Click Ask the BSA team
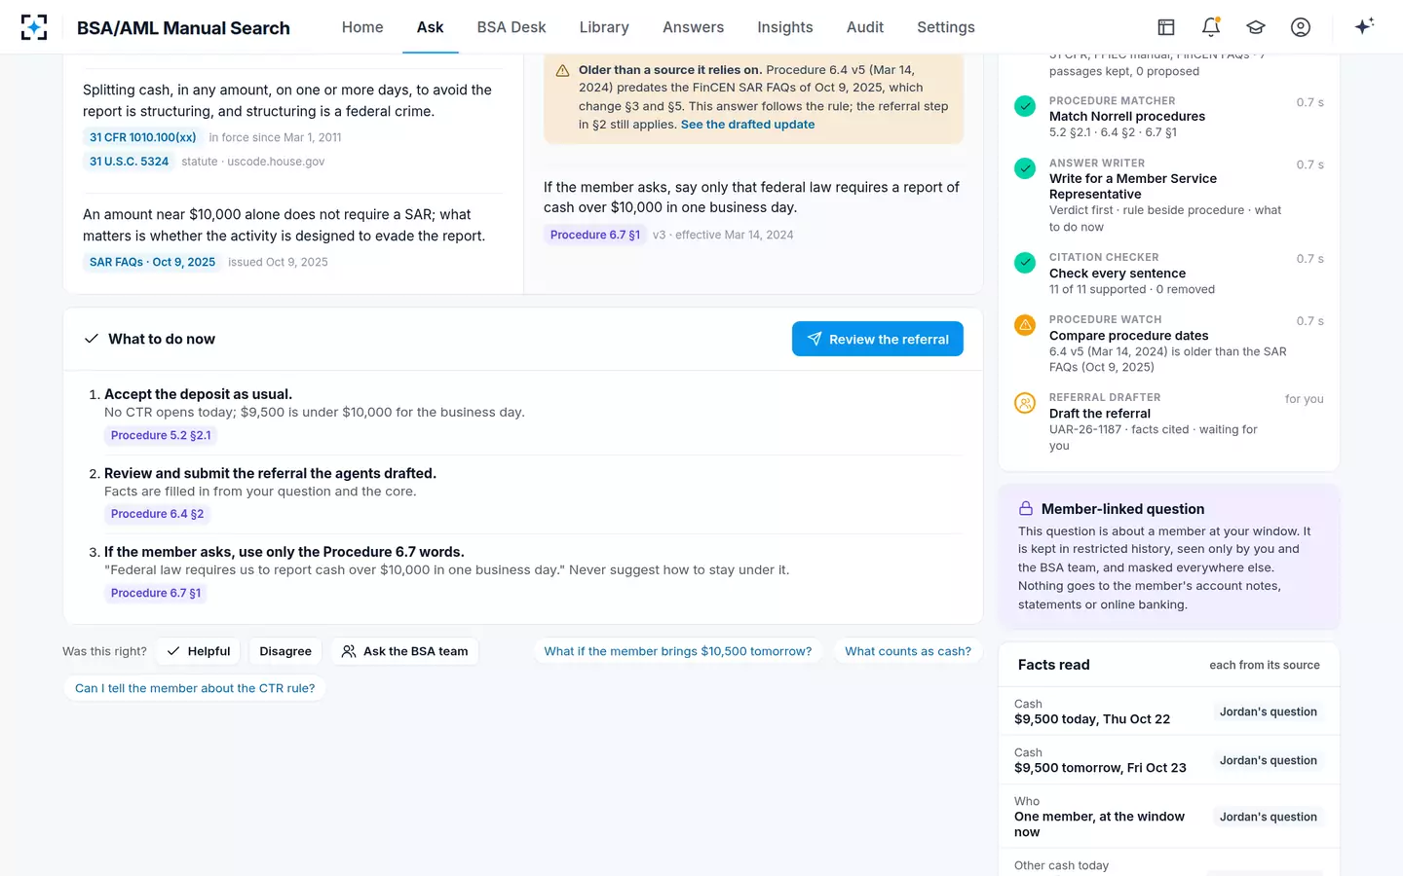The image size is (1403, 876). click(404, 651)
